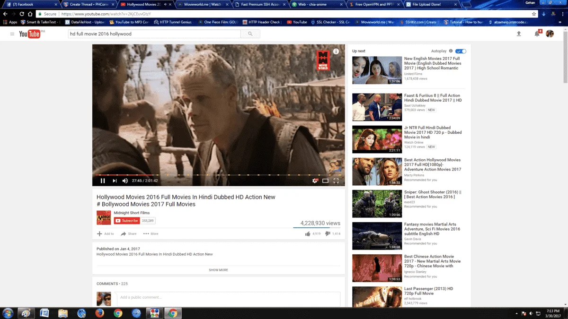This screenshot has height=319, width=568.
Task: Open HTTP Header Check bookmark
Action: coord(261,22)
